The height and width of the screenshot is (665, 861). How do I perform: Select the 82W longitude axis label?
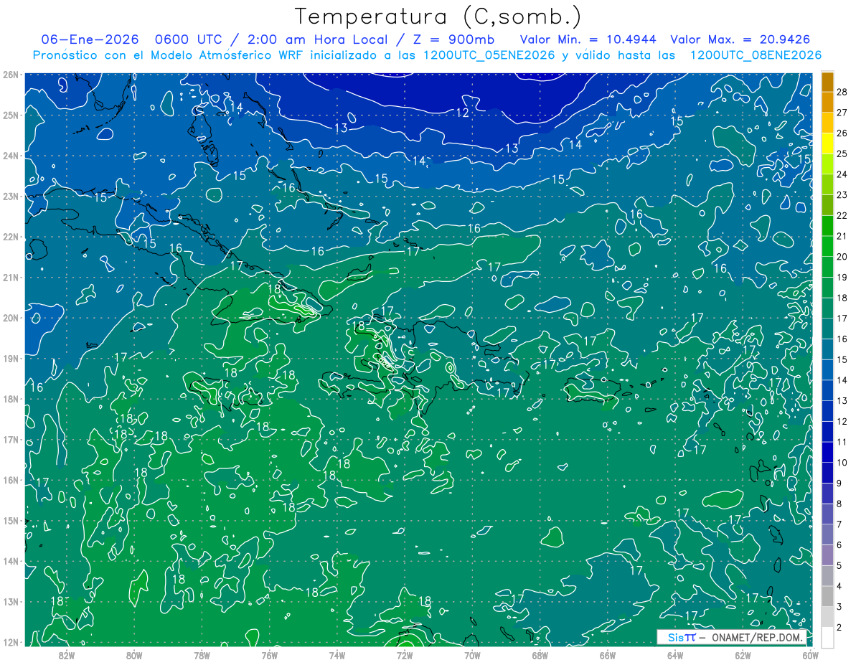pos(66,655)
